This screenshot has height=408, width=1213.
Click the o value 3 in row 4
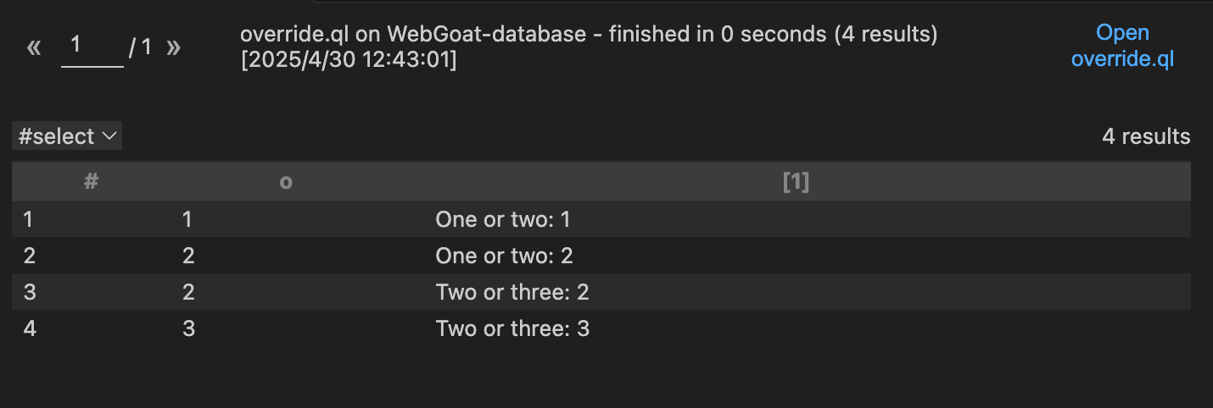(x=189, y=328)
